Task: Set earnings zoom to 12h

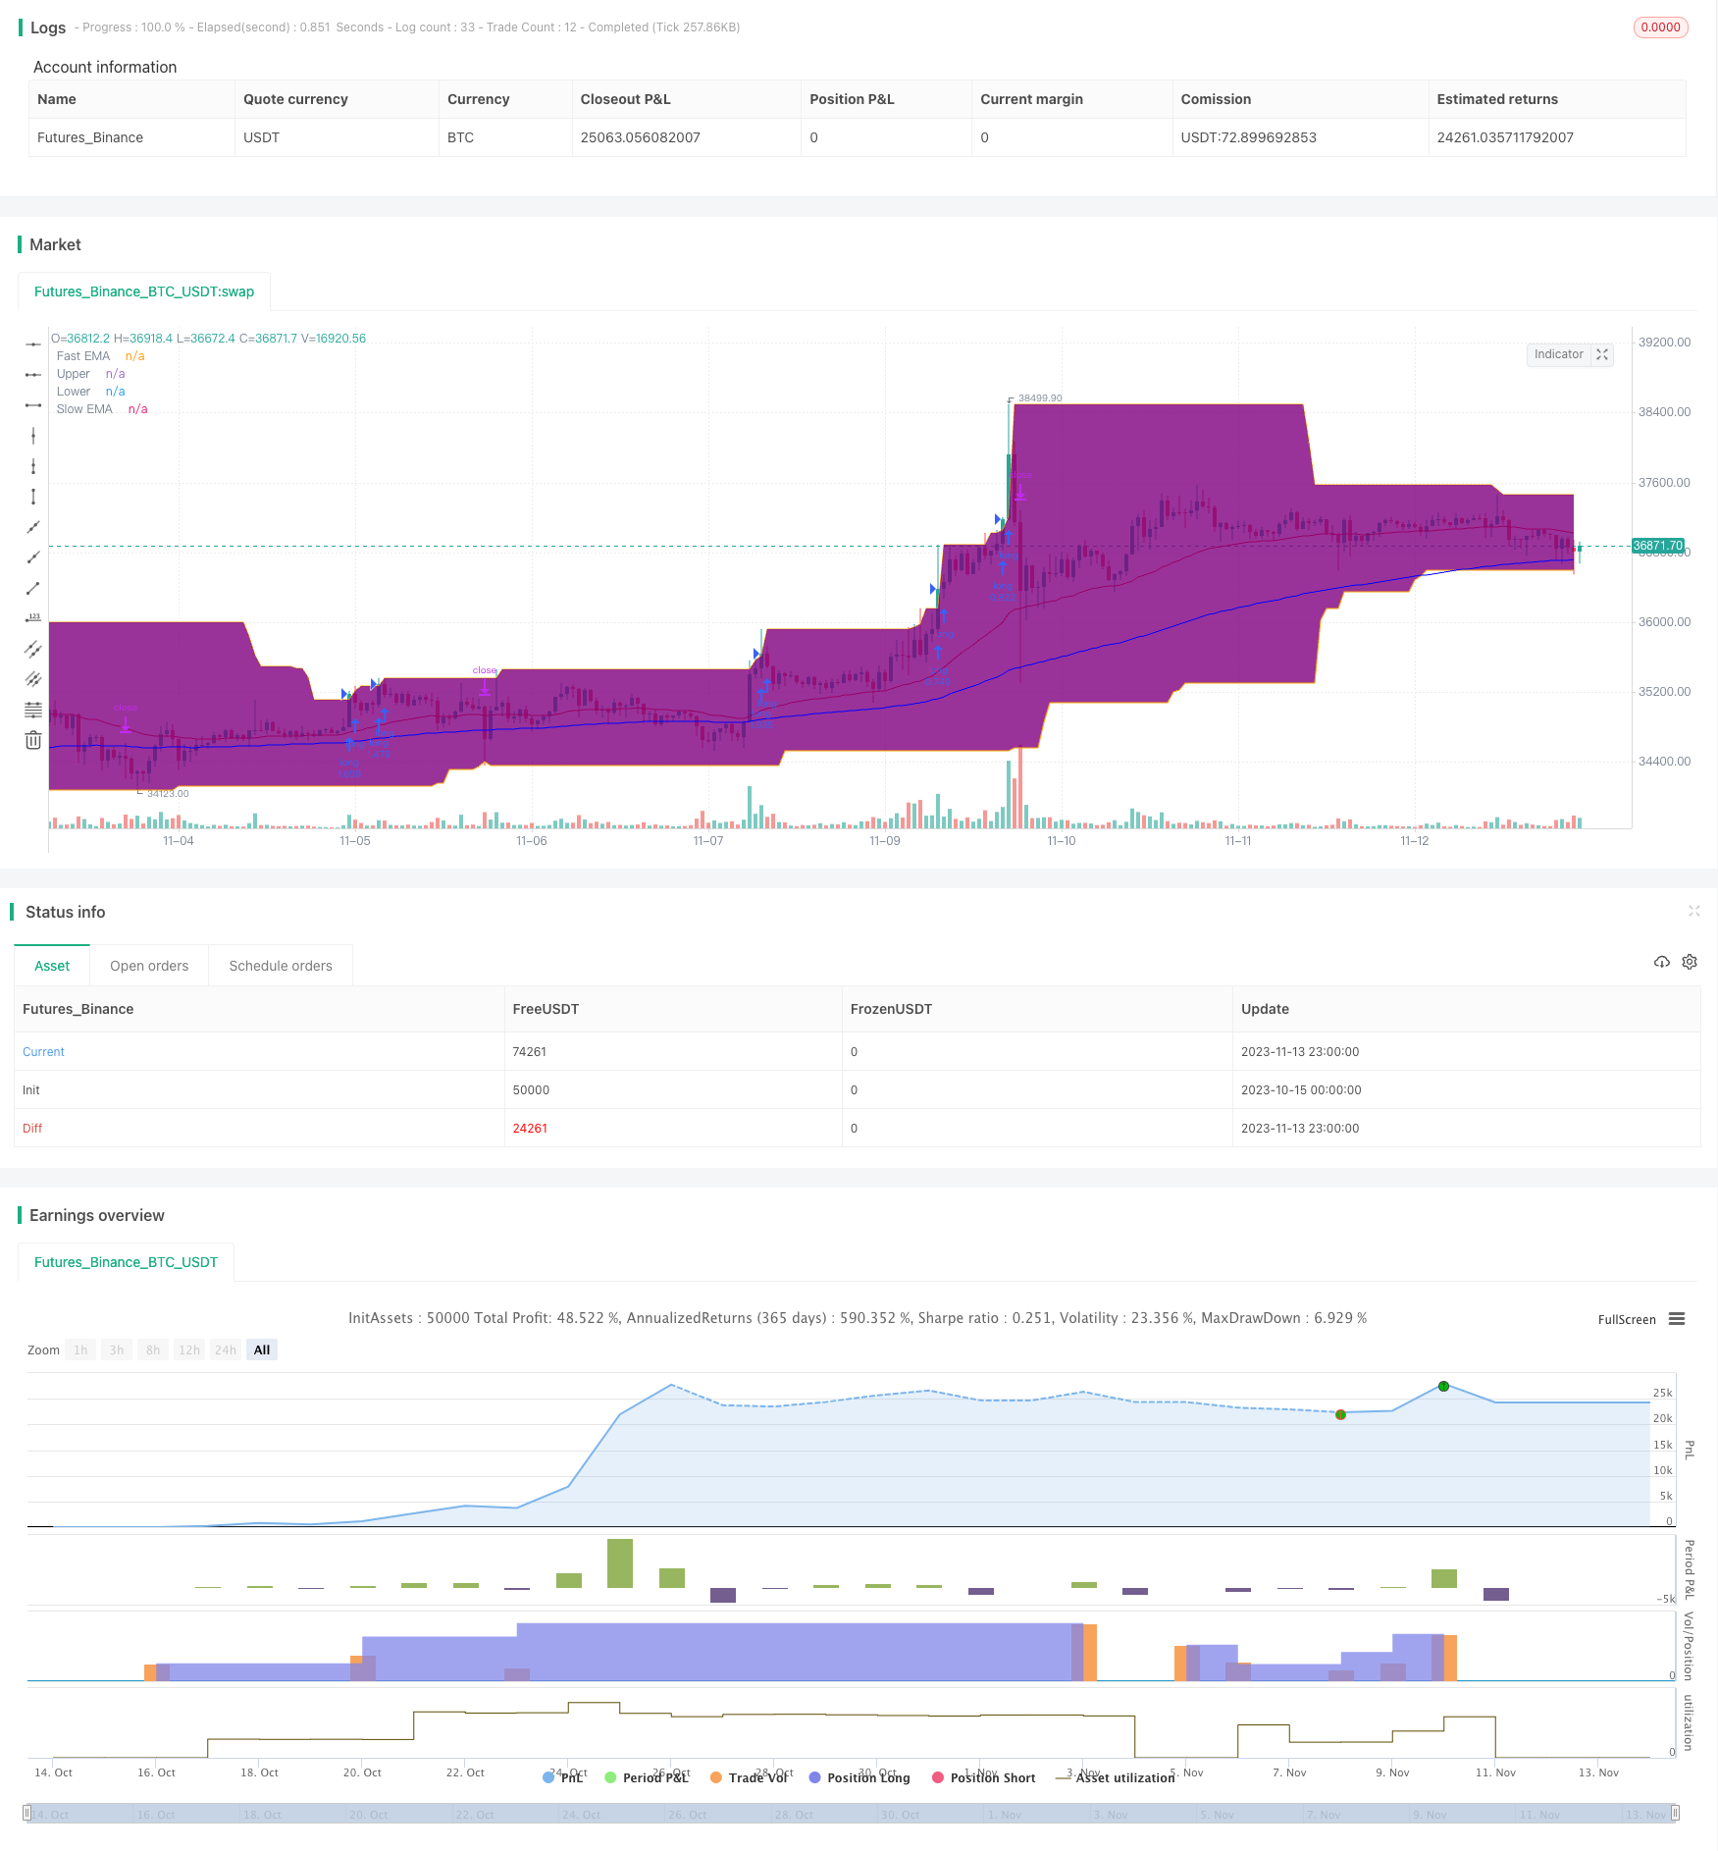Action: pos(189,1350)
